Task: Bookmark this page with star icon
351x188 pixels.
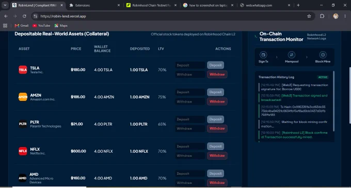Action: point(309,16)
